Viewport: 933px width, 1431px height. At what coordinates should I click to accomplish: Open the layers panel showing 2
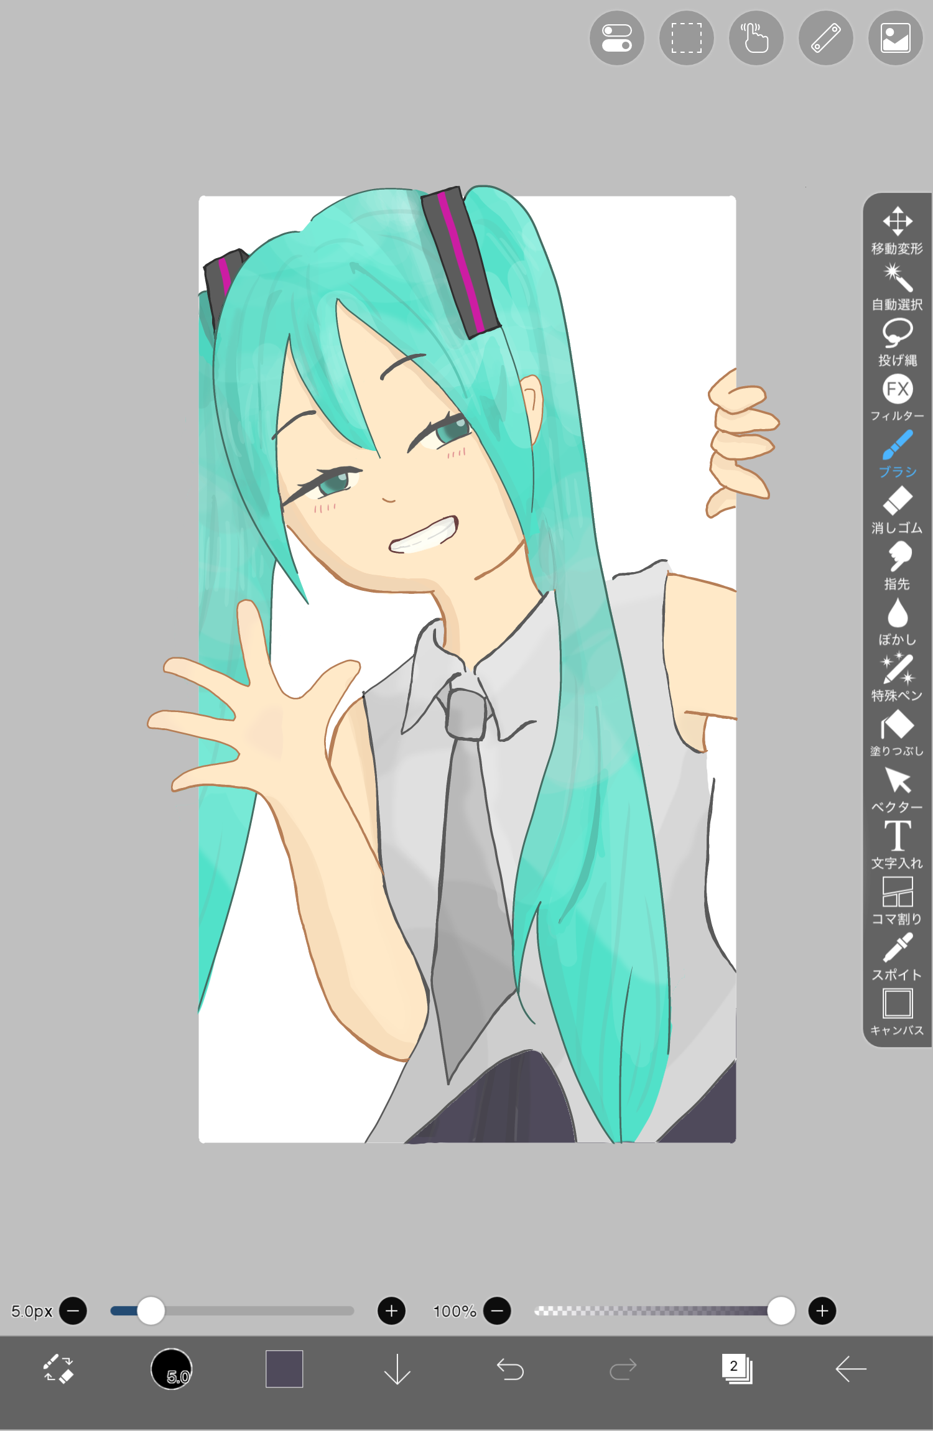[737, 1369]
